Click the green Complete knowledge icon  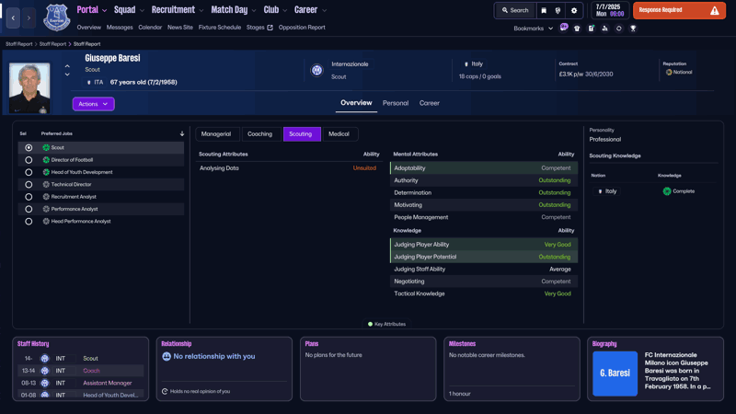point(666,191)
